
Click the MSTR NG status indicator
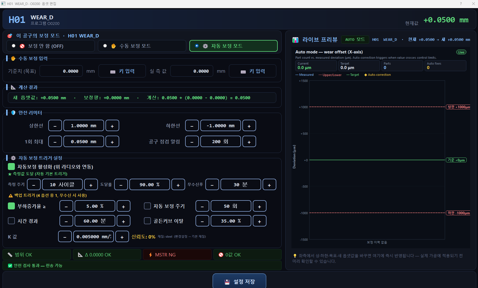[177, 255]
